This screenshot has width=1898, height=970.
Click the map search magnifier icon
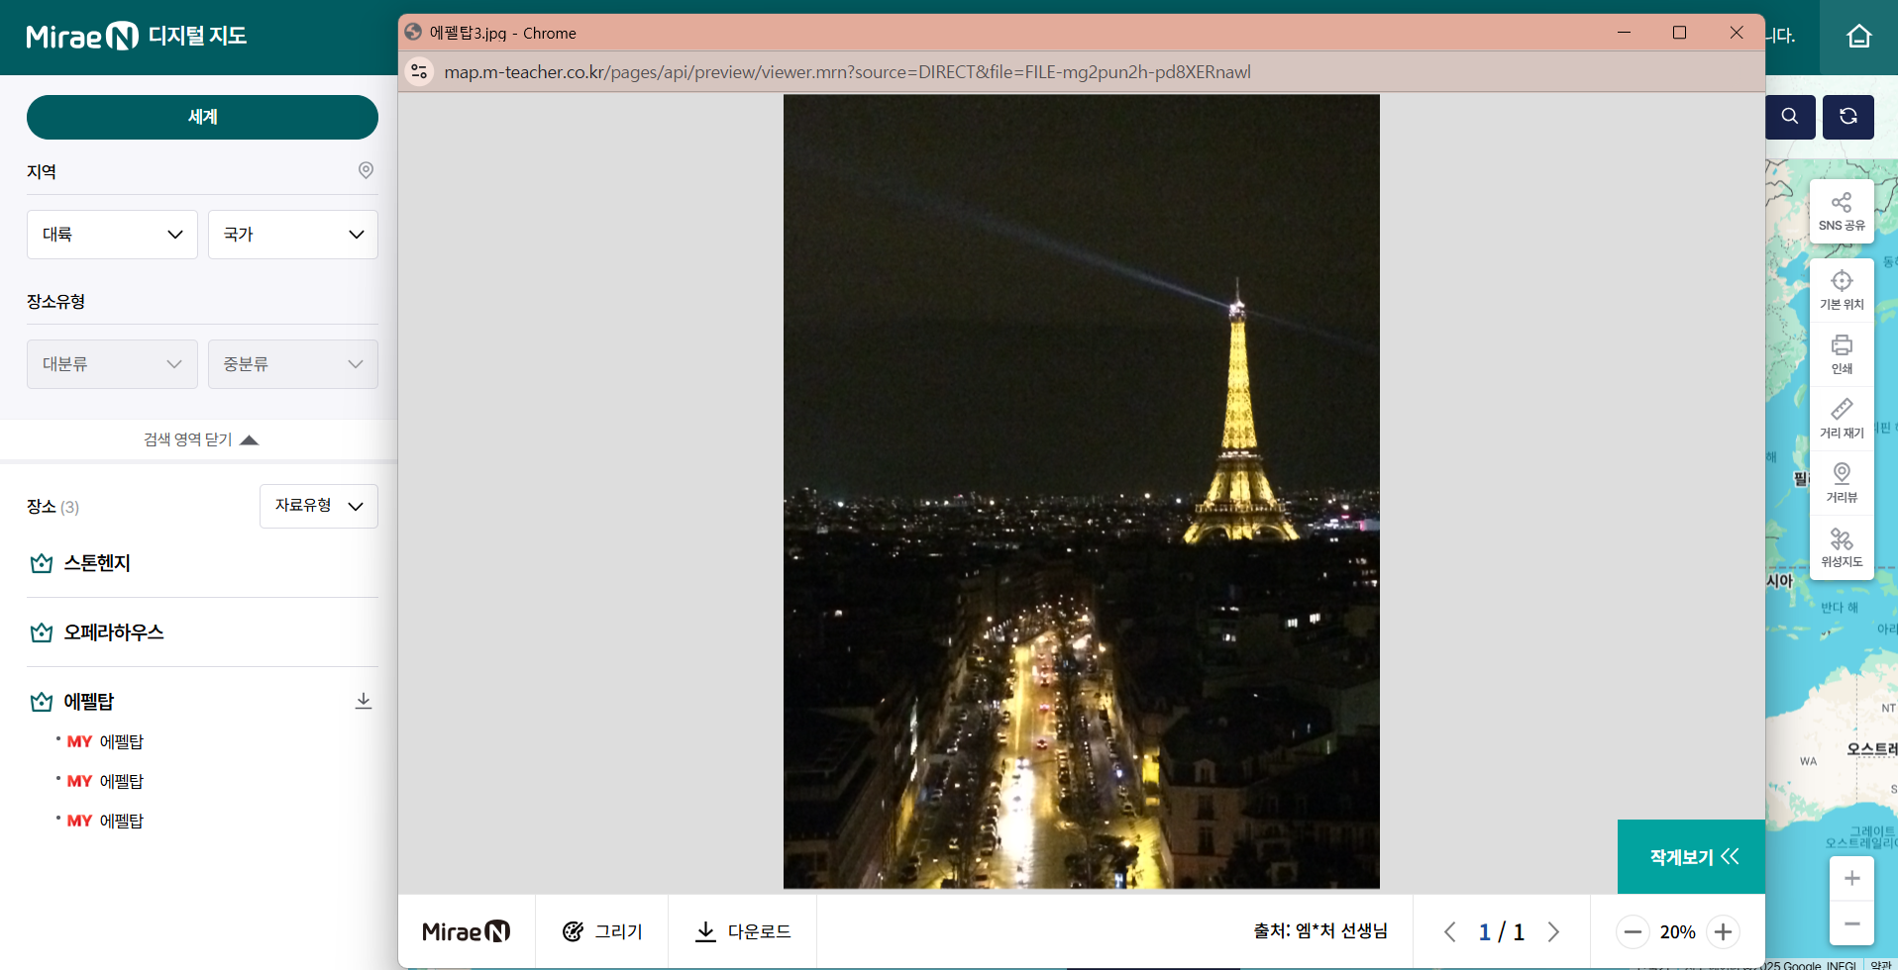[x=1789, y=117]
